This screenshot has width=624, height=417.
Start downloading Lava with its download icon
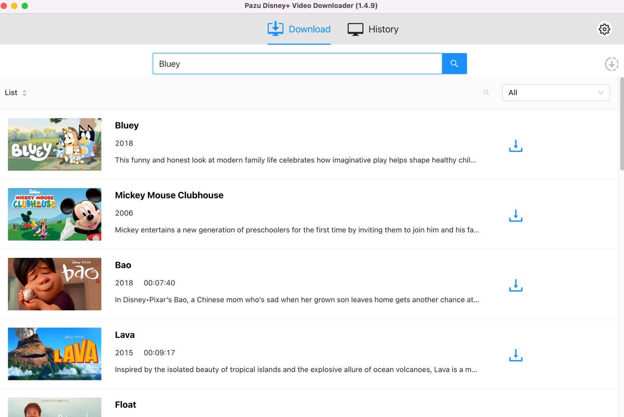point(515,355)
